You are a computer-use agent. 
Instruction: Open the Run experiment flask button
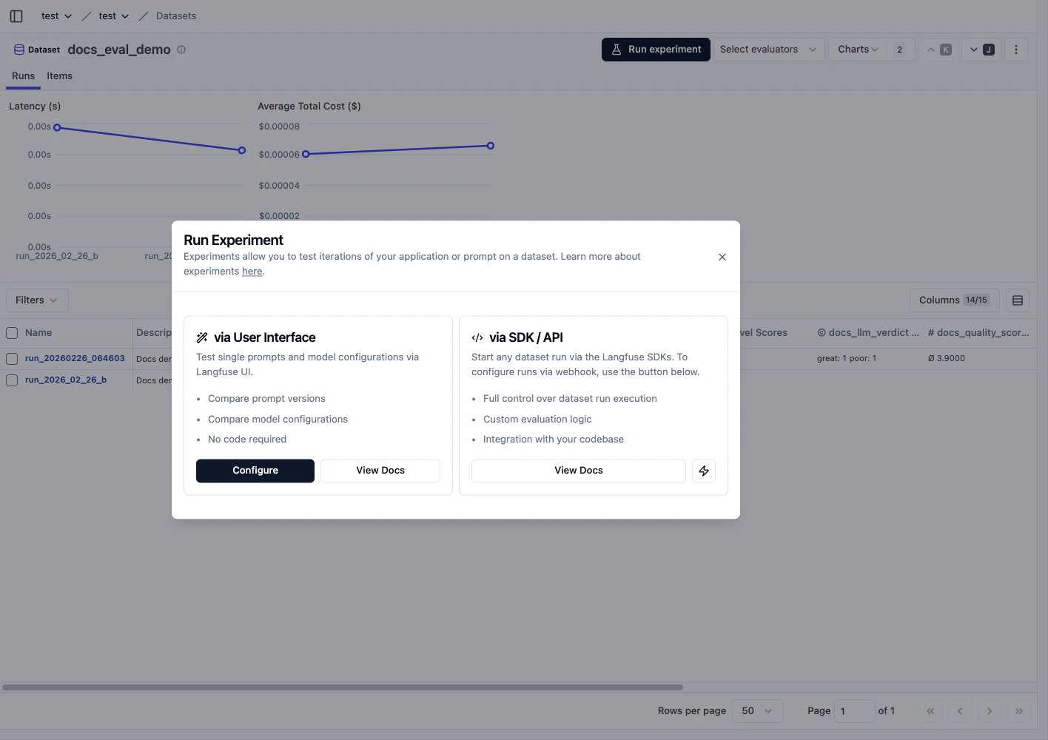(x=655, y=49)
